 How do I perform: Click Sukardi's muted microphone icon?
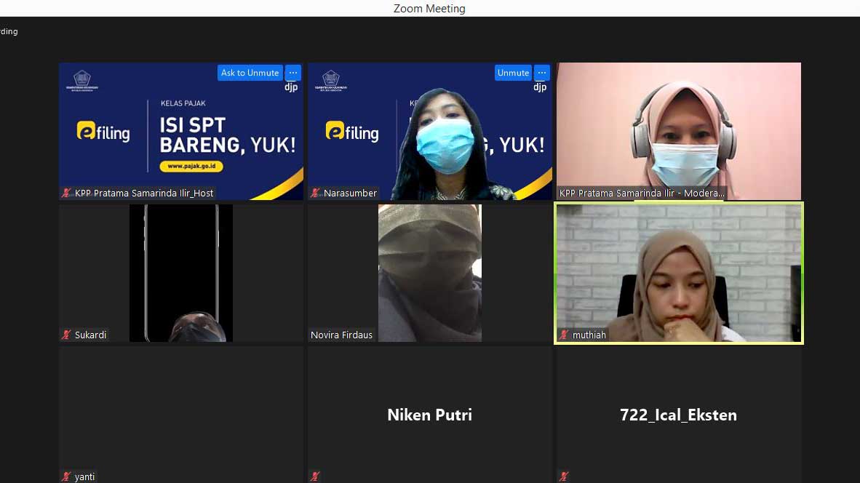coord(67,335)
